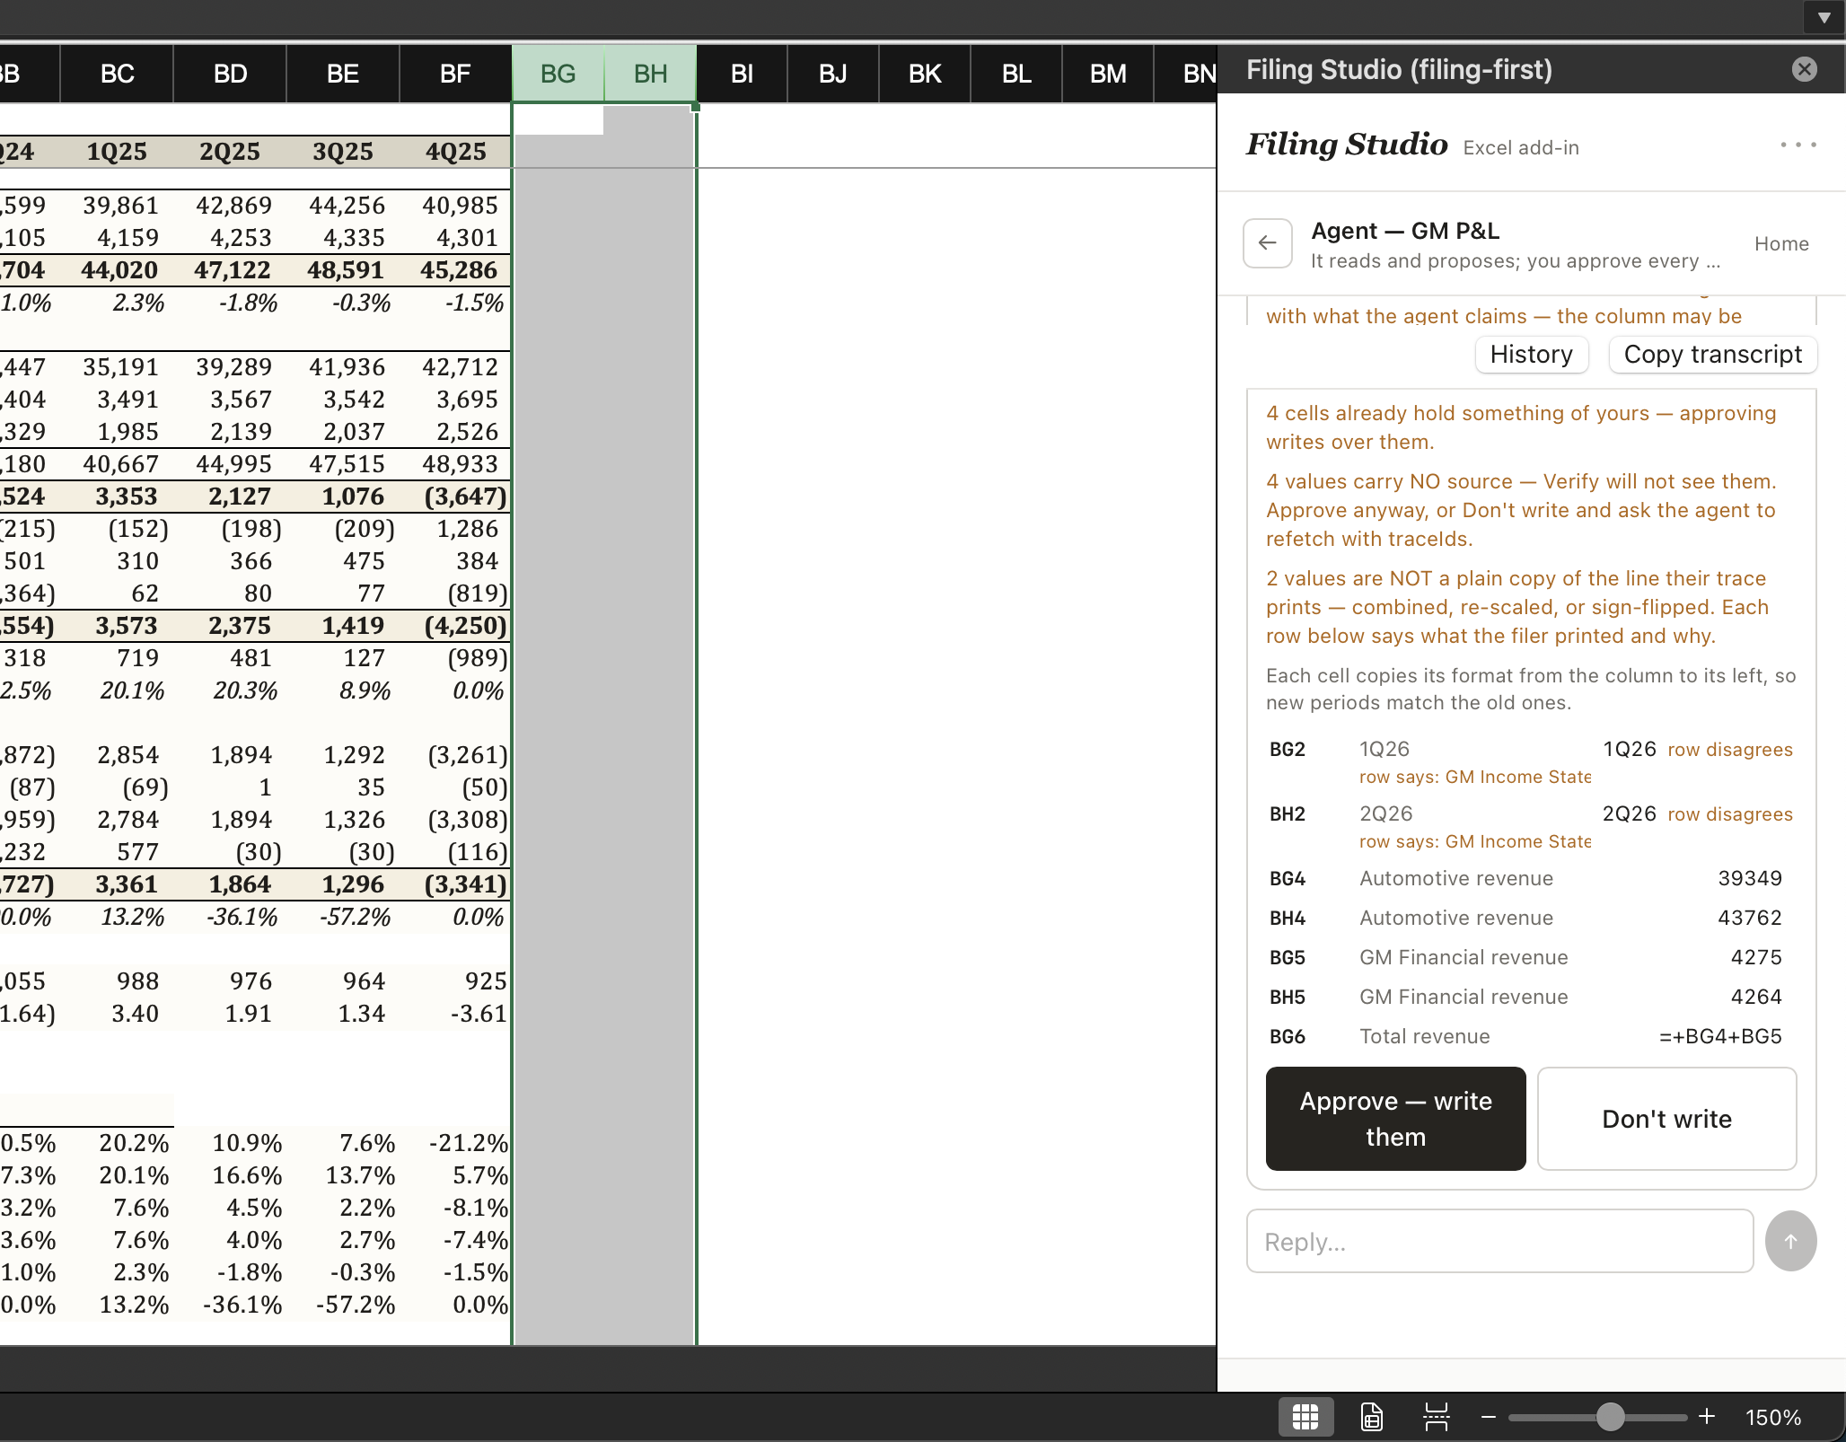Select column BG header

(x=558, y=74)
